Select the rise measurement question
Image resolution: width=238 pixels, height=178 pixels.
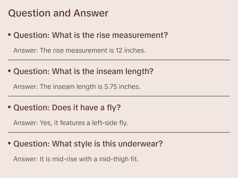(x=91, y=35)
